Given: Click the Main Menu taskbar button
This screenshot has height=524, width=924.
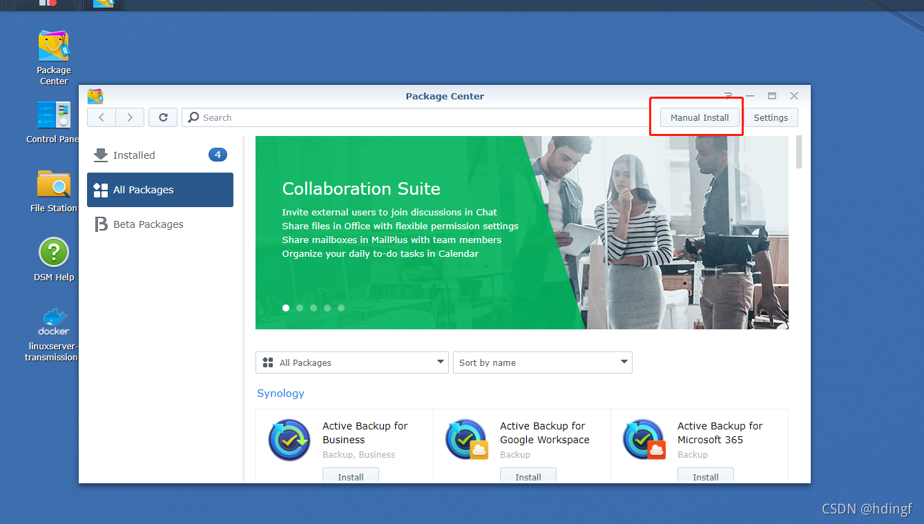Looking at the screenshot, I should coord(48,4).
